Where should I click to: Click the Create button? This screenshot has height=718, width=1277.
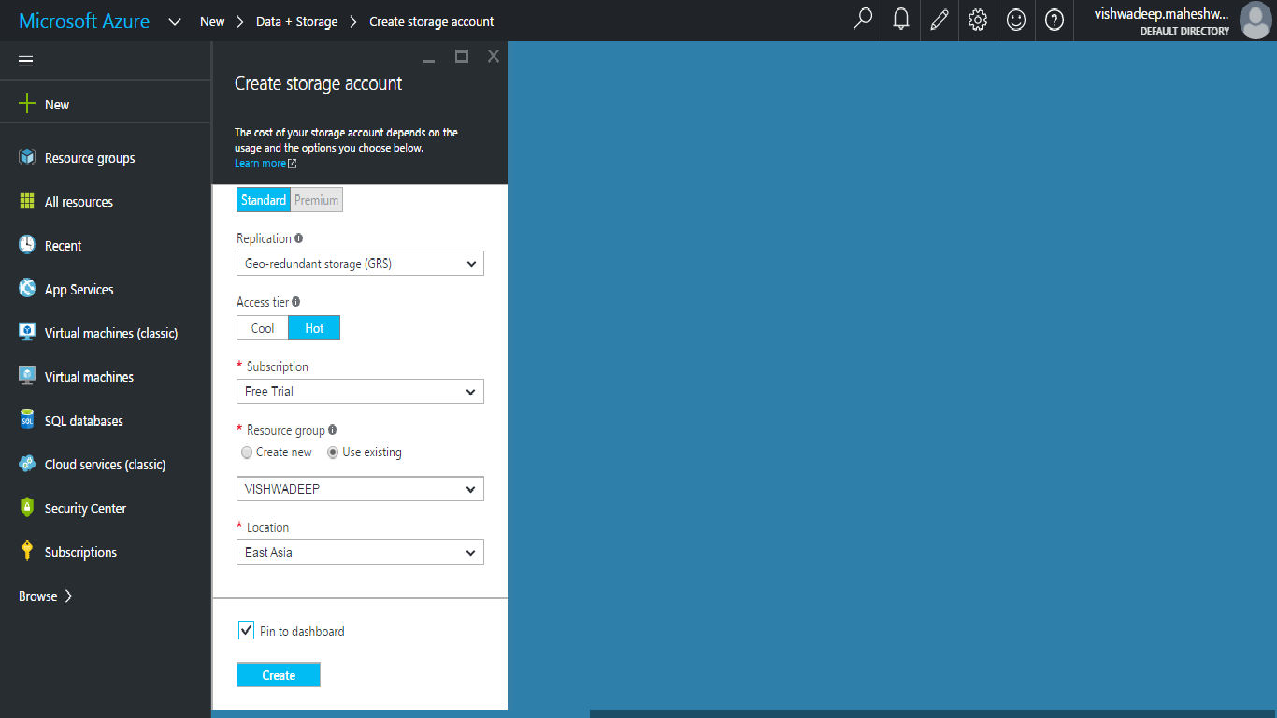click(x=279, y=675)
